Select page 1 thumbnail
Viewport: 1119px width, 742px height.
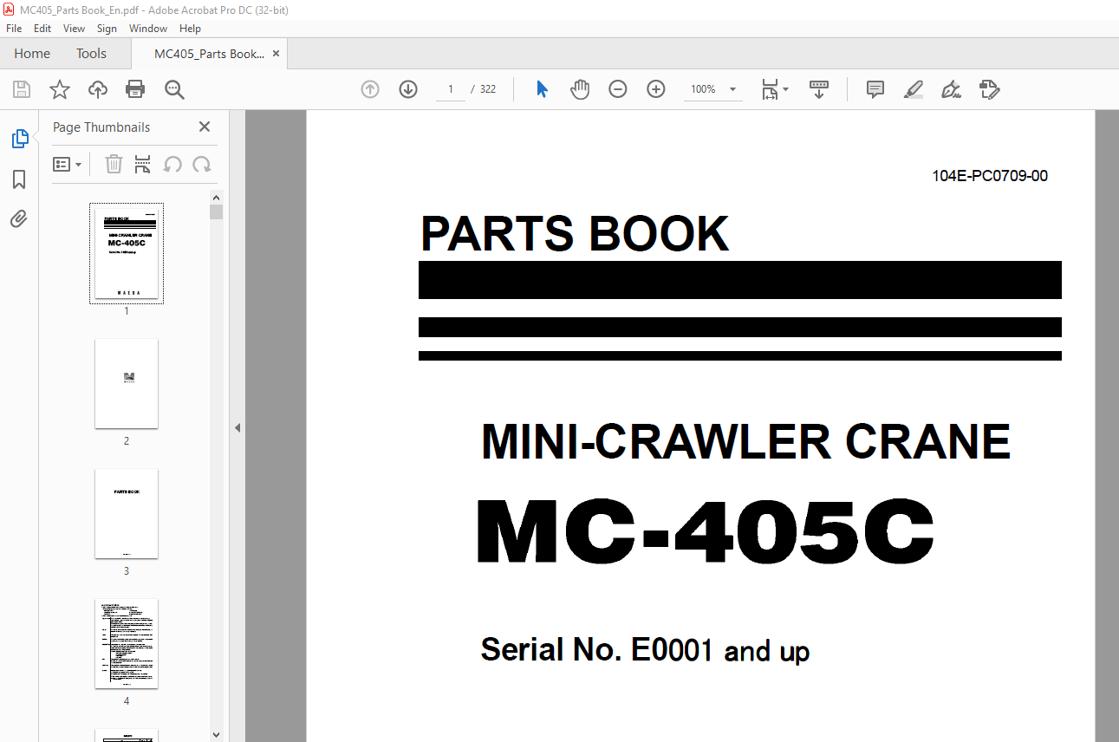click(127, 254)
